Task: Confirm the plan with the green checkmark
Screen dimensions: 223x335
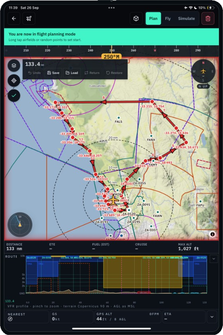Action: pos(14,96)
